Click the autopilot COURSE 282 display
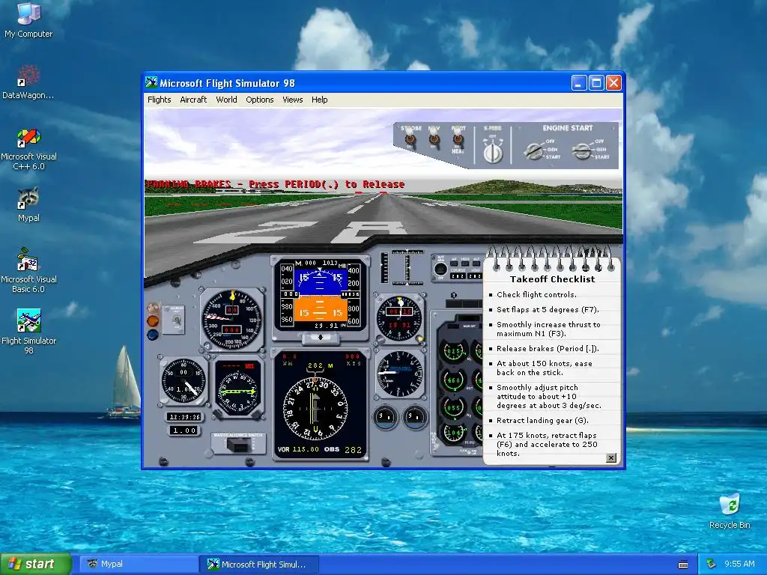767x575 pixels. click(x=458, y=276)
